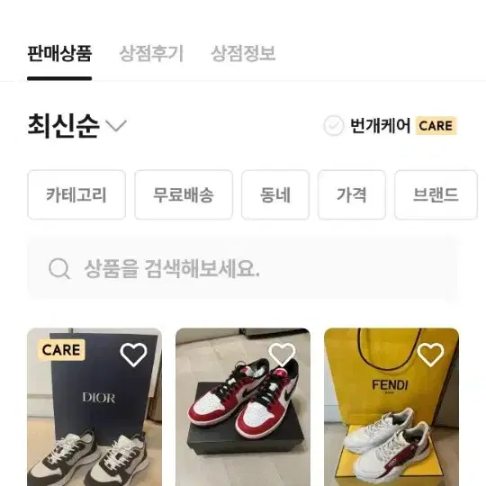Enable the 무료배송 filter
486x486 pixels.
(x=184, y=194)
